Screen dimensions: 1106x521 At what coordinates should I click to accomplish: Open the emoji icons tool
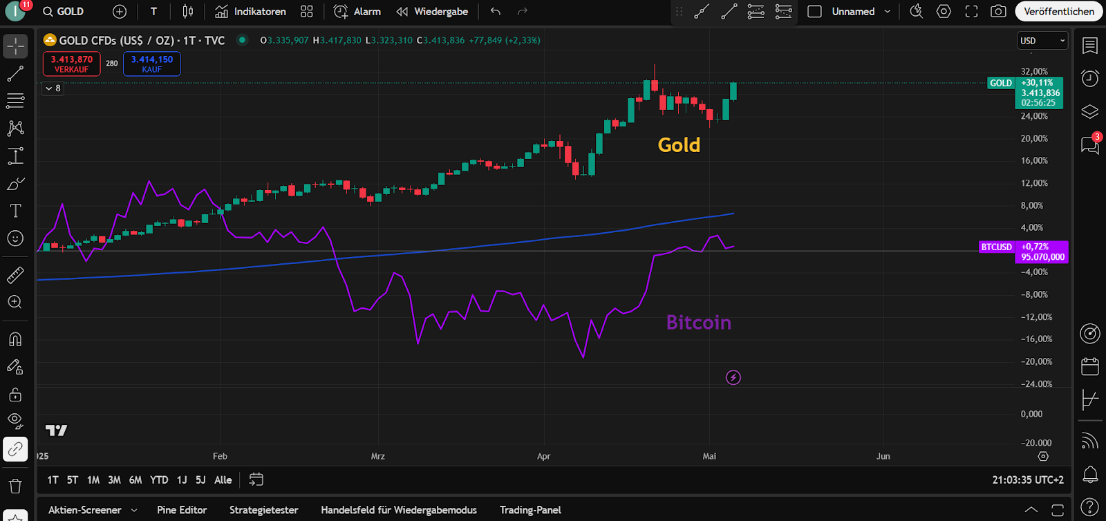[15, 238]
